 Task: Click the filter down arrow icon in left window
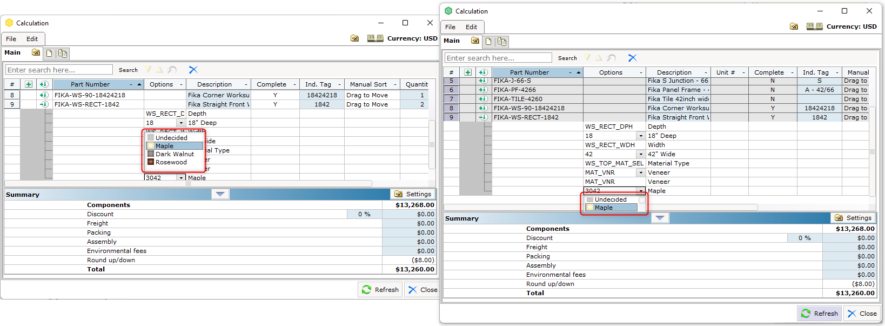[x=147, y=70]
